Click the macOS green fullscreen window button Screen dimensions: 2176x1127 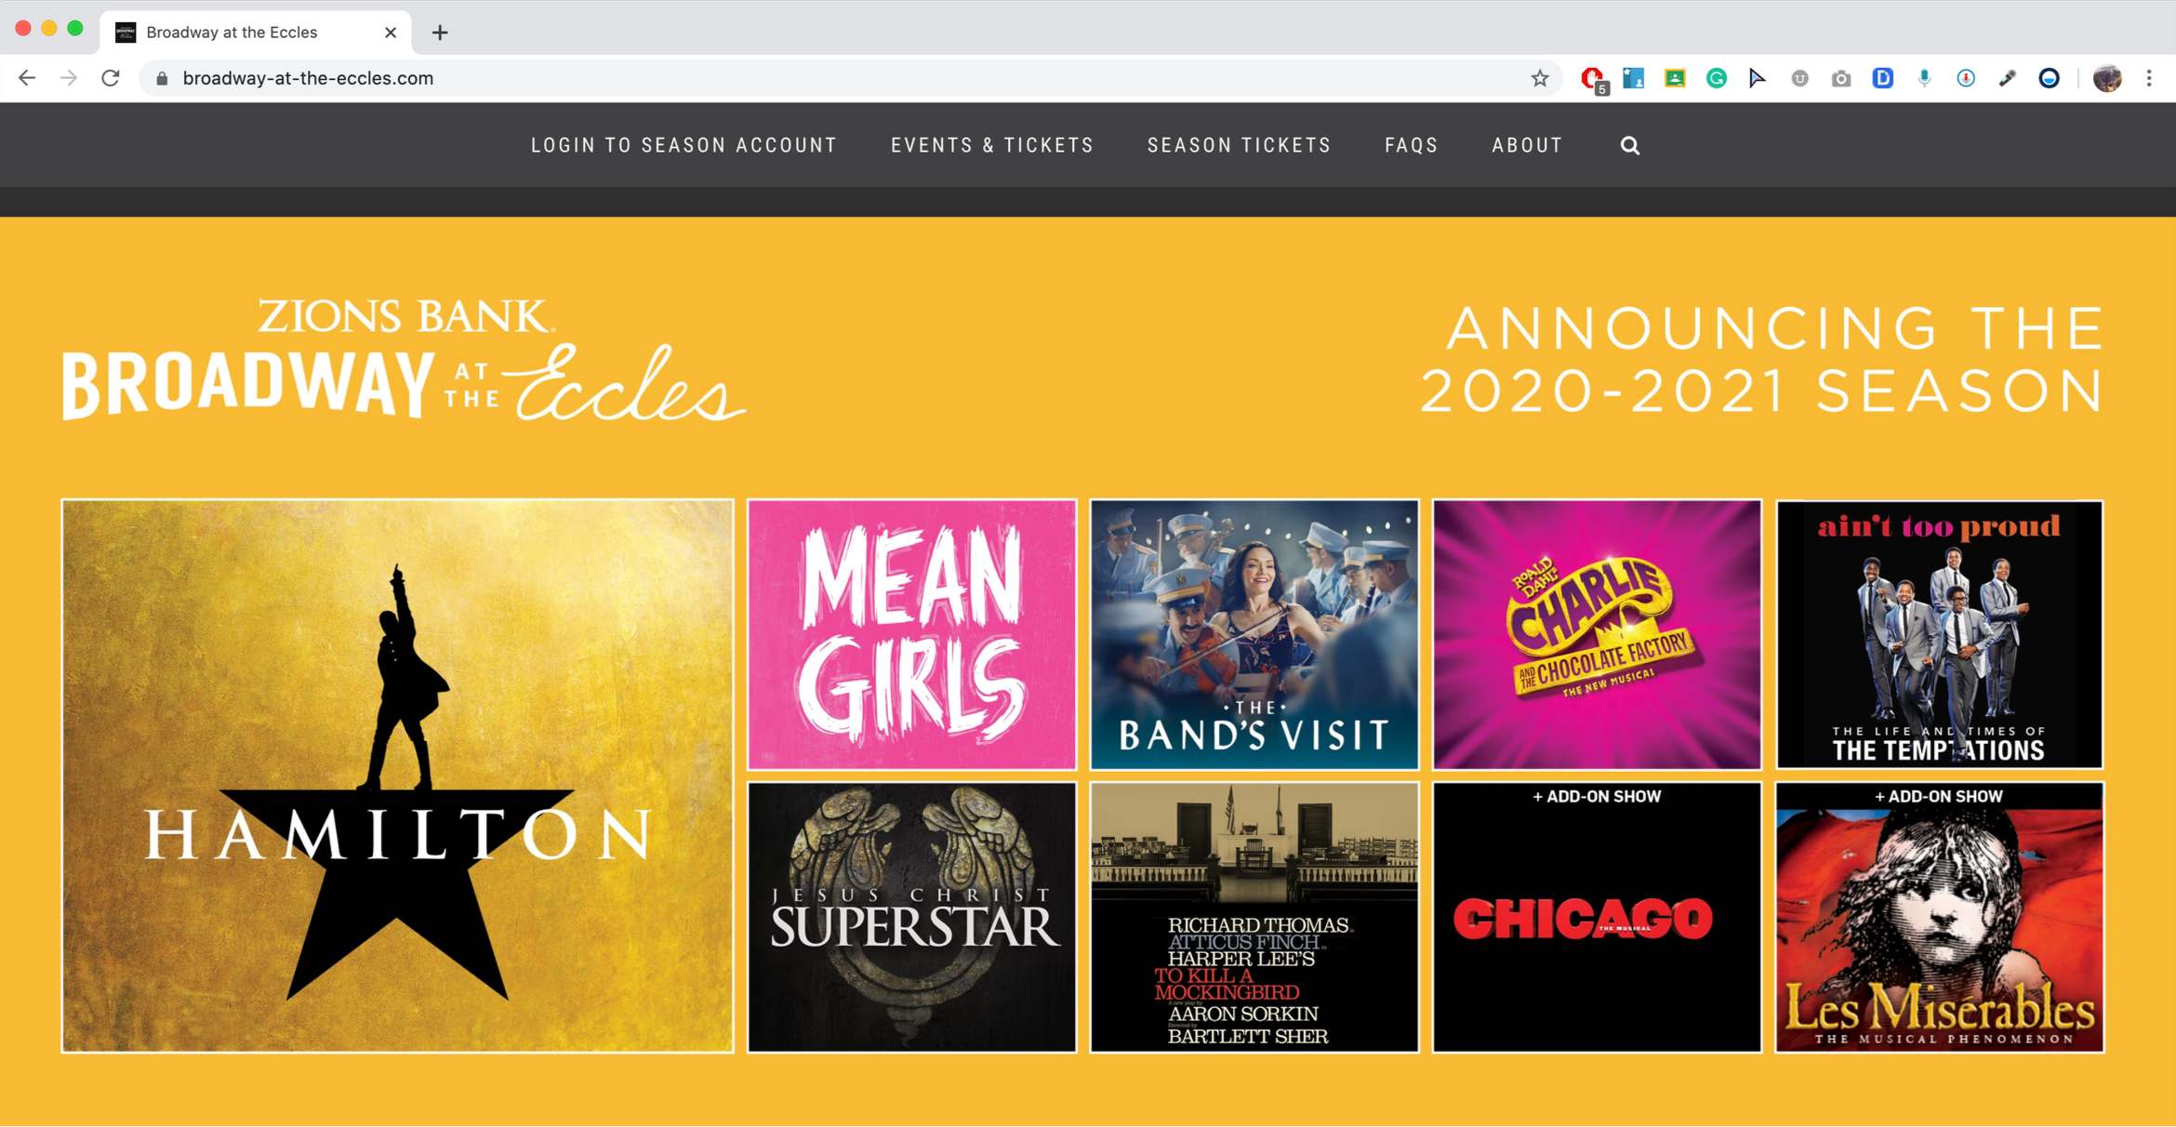75,29
